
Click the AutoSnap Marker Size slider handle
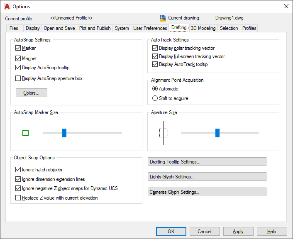pos(64,133)
